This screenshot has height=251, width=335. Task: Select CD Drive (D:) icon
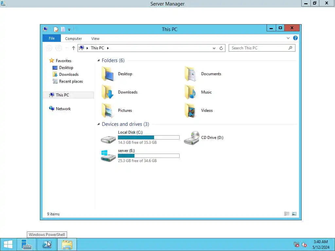pos(192,138)
